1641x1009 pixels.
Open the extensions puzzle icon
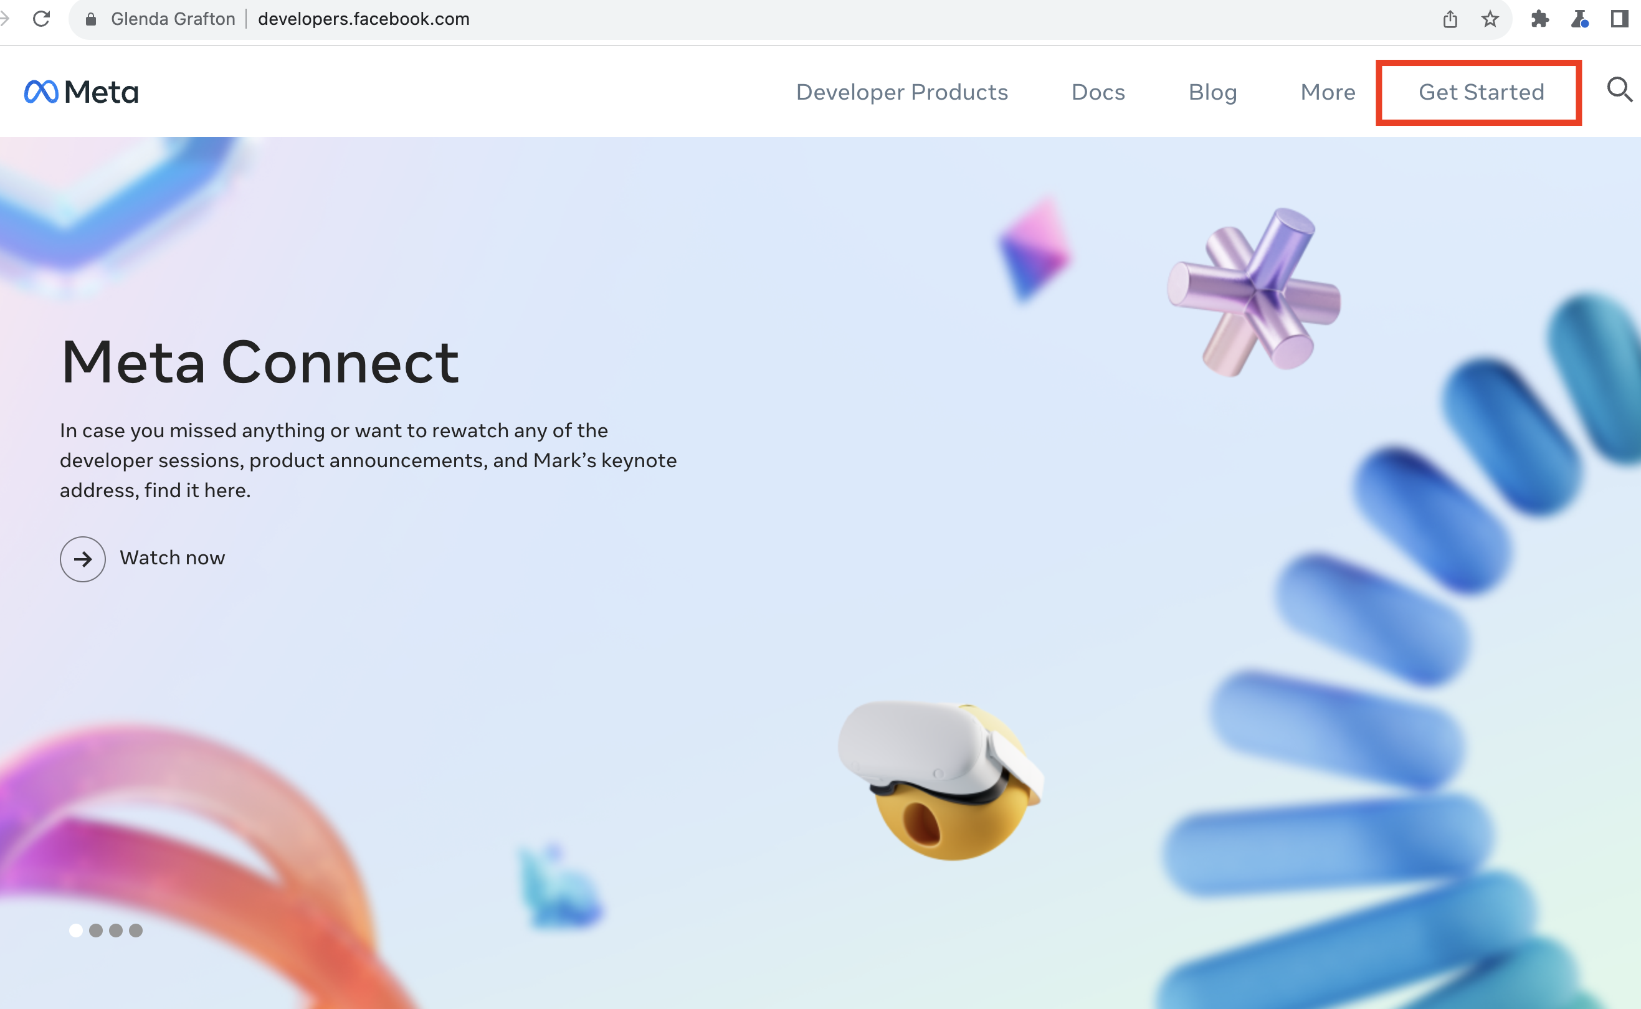coord(1539,19)
